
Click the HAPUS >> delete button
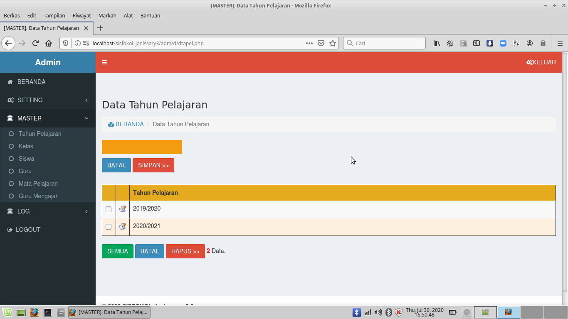[x=185, y=251]
